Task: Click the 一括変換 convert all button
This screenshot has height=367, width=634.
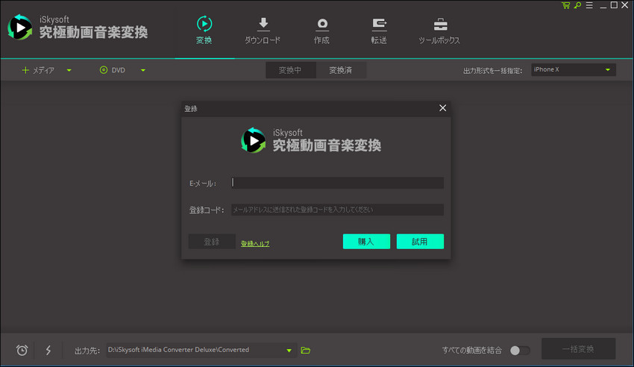Action: click(578, 349)
